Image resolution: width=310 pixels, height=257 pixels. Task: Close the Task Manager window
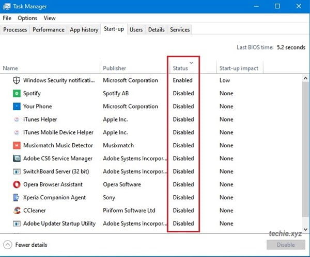(x=299, y=6)
